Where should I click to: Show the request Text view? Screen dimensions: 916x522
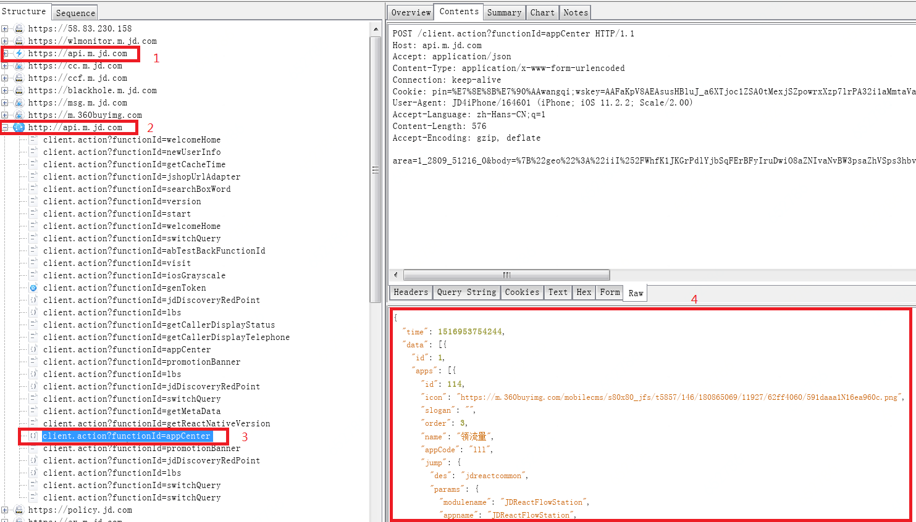tap(558, 292)
